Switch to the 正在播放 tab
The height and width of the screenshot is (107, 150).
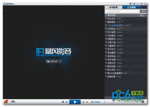coord(131,7)
